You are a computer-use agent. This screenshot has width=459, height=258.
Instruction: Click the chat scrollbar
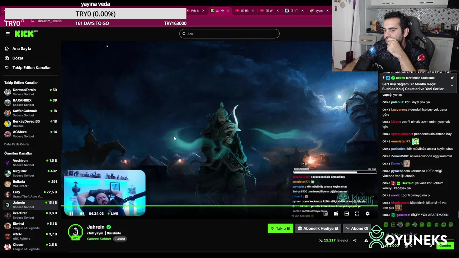click(x=458, y=215)
